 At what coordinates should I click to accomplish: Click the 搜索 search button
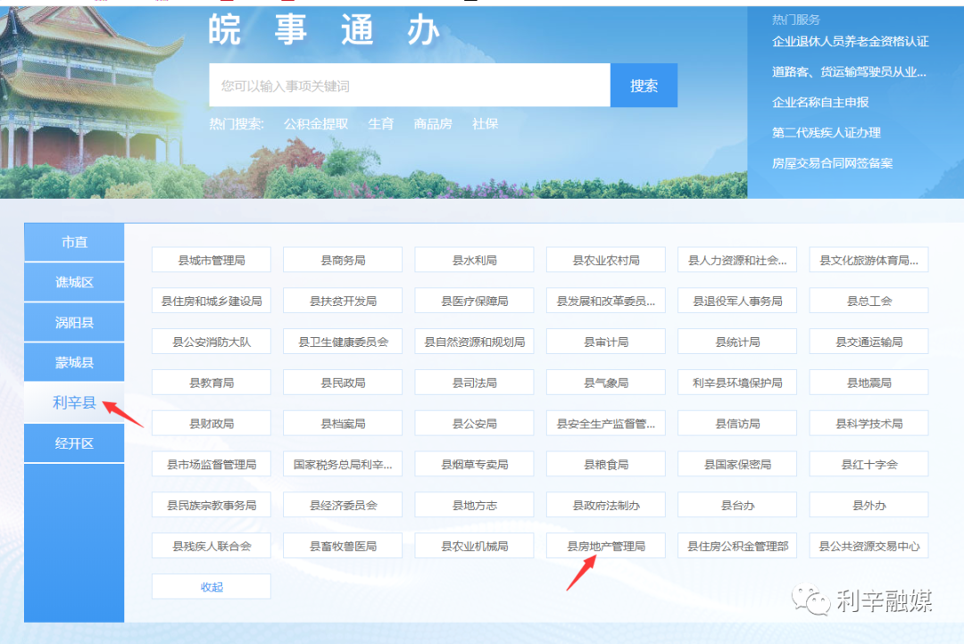click(x=644, y=86)
